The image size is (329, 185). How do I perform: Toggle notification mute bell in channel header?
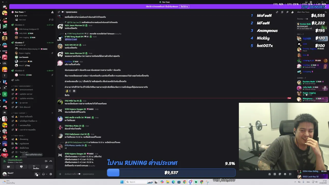282,12
